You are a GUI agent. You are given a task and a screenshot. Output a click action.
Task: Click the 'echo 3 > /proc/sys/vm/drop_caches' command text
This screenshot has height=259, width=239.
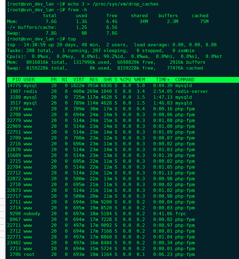(113, 4)
